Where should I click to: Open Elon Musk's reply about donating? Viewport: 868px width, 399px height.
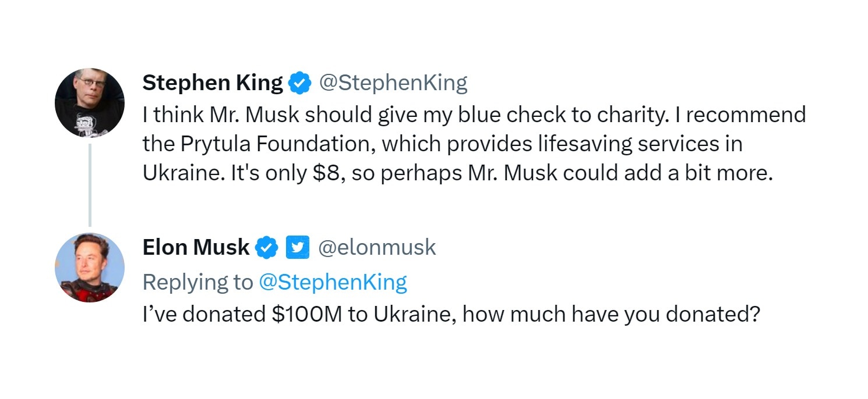[451, 314]
